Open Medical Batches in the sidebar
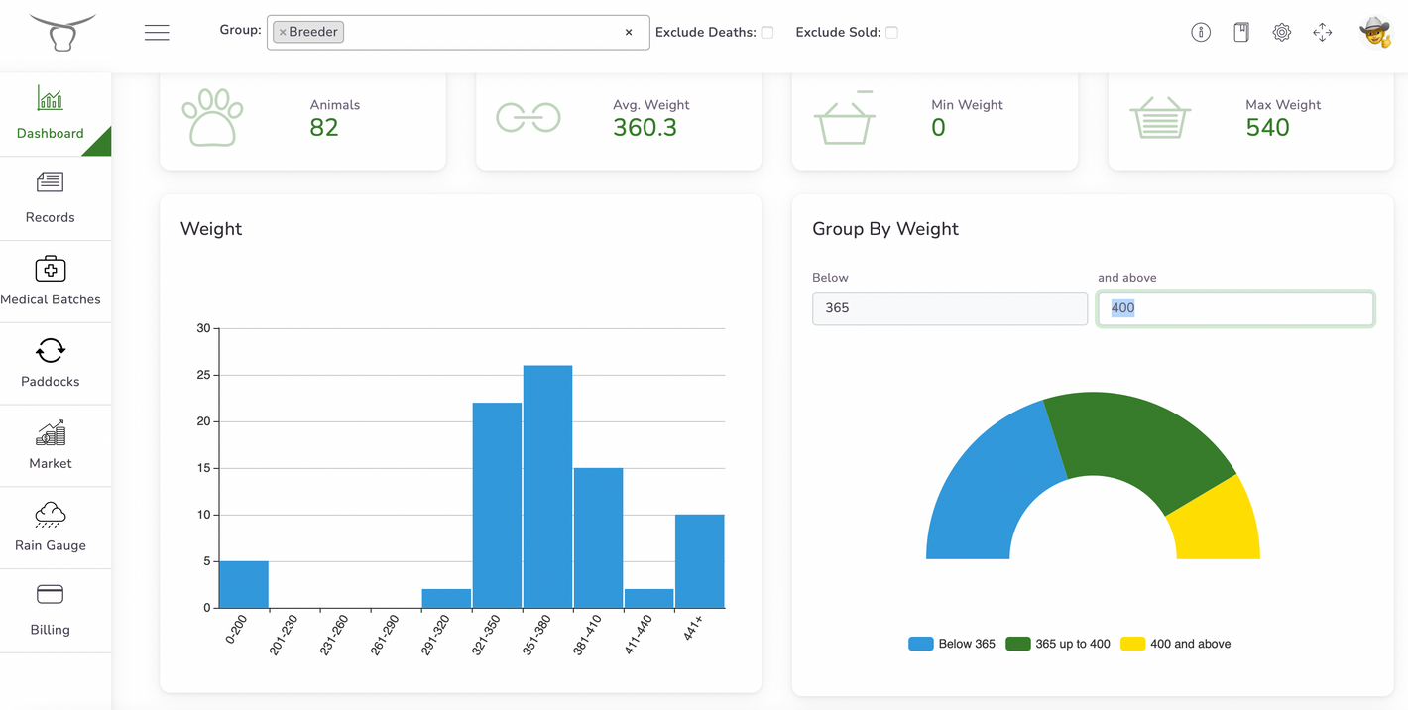The height and width of the screenshot is (710, 1408). tap(51, 281)
